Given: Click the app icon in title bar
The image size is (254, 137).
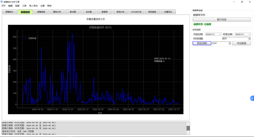Looking at the screenshot, I should (x=2, y=2).
